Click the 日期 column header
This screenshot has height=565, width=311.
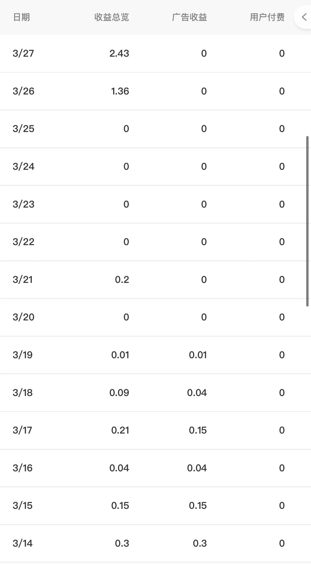(x=21, y=17)
